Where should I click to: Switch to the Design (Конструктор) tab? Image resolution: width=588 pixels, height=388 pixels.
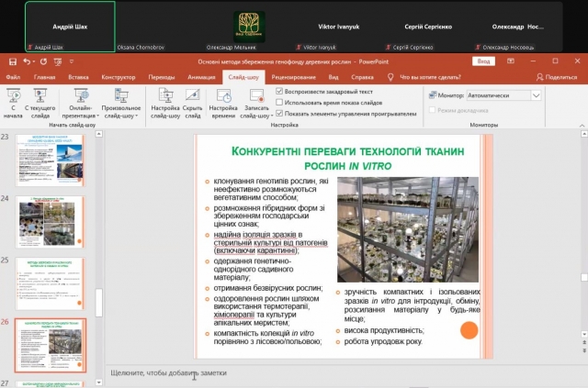coord(119,77)
